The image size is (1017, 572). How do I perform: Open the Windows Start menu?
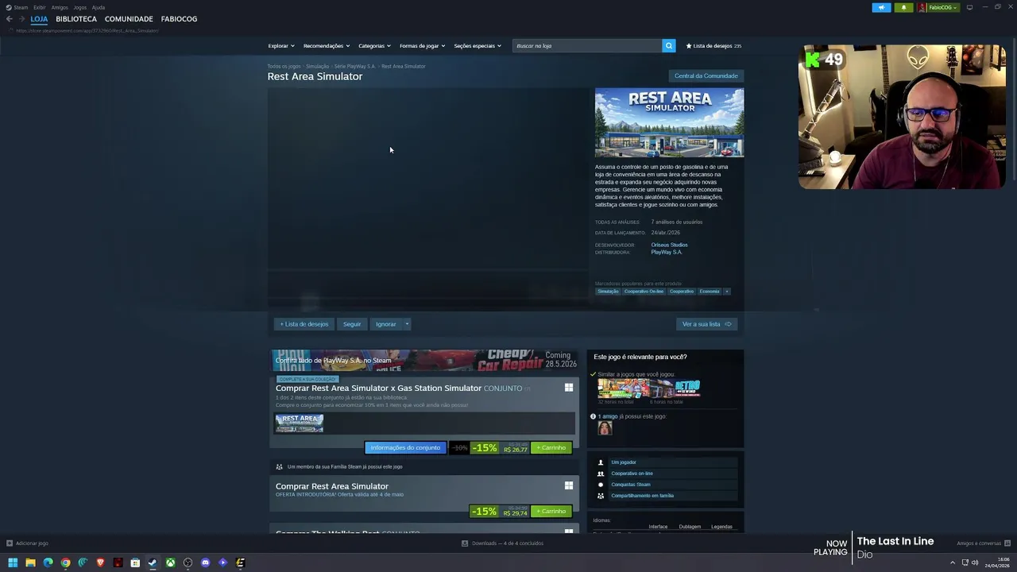click(x=13, y=562)
